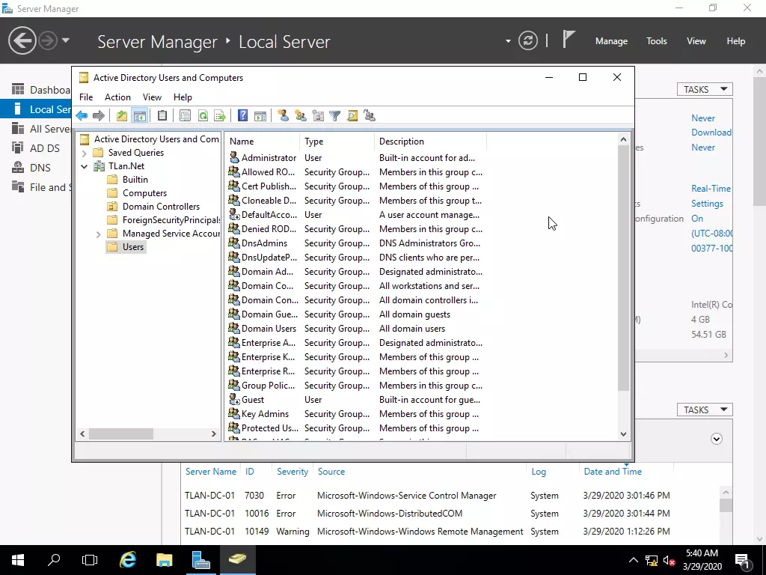Open Task View on taskbar
The height and width of the screenshot is (575, 766).
[x=90, y=560]
